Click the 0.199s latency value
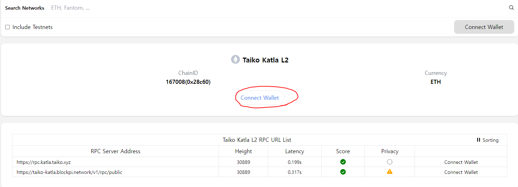 (x=295, y=162)
